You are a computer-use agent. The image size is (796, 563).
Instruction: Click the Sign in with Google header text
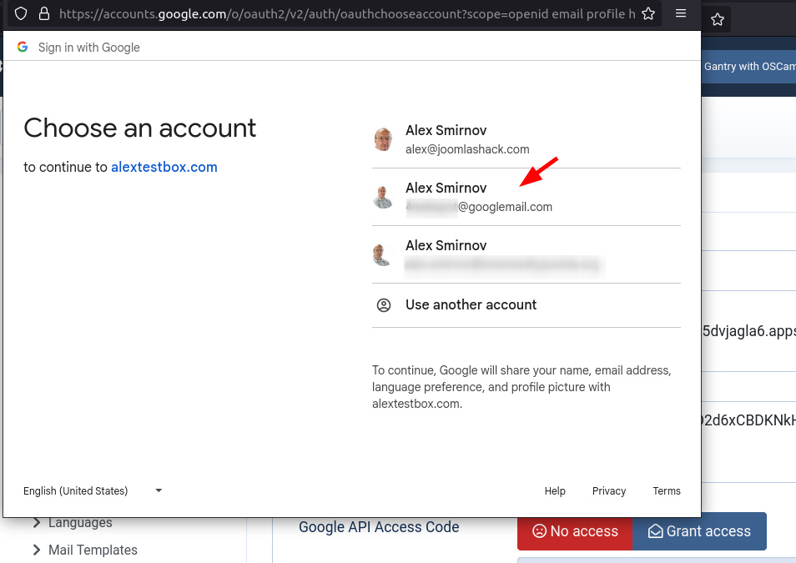(x=88, y=48)
